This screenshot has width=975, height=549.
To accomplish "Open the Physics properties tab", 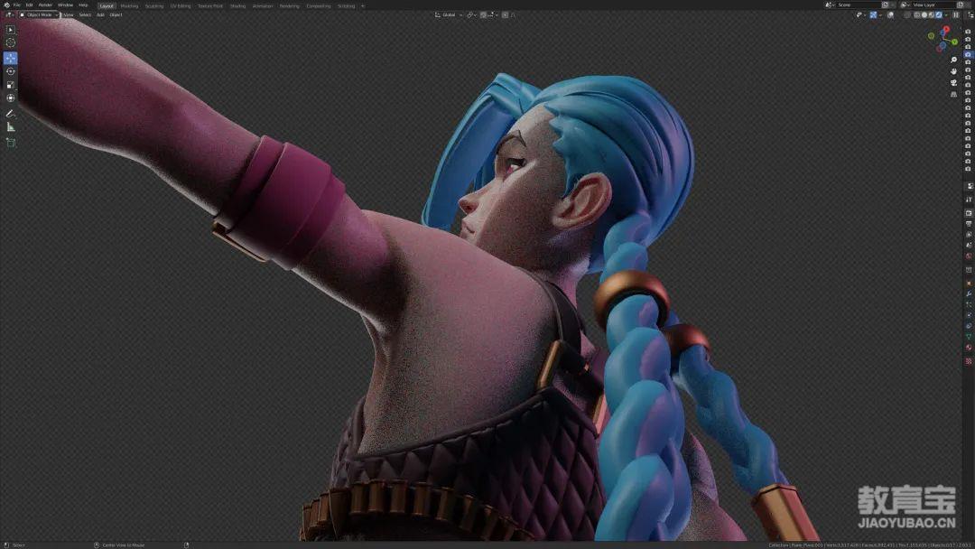I will click(x=969, y=315).
